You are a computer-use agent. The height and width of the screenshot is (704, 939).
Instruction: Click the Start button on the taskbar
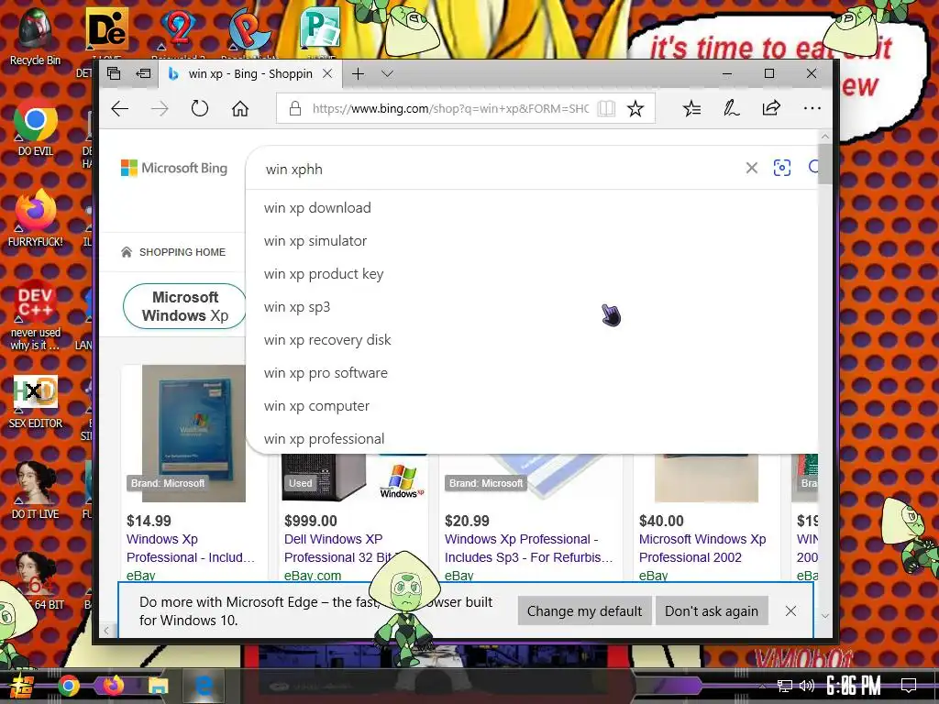(x=21, y=686)
